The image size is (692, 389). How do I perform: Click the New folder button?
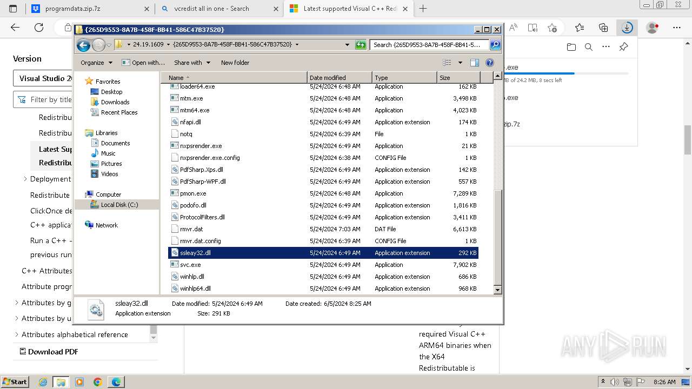pos(235,63)
